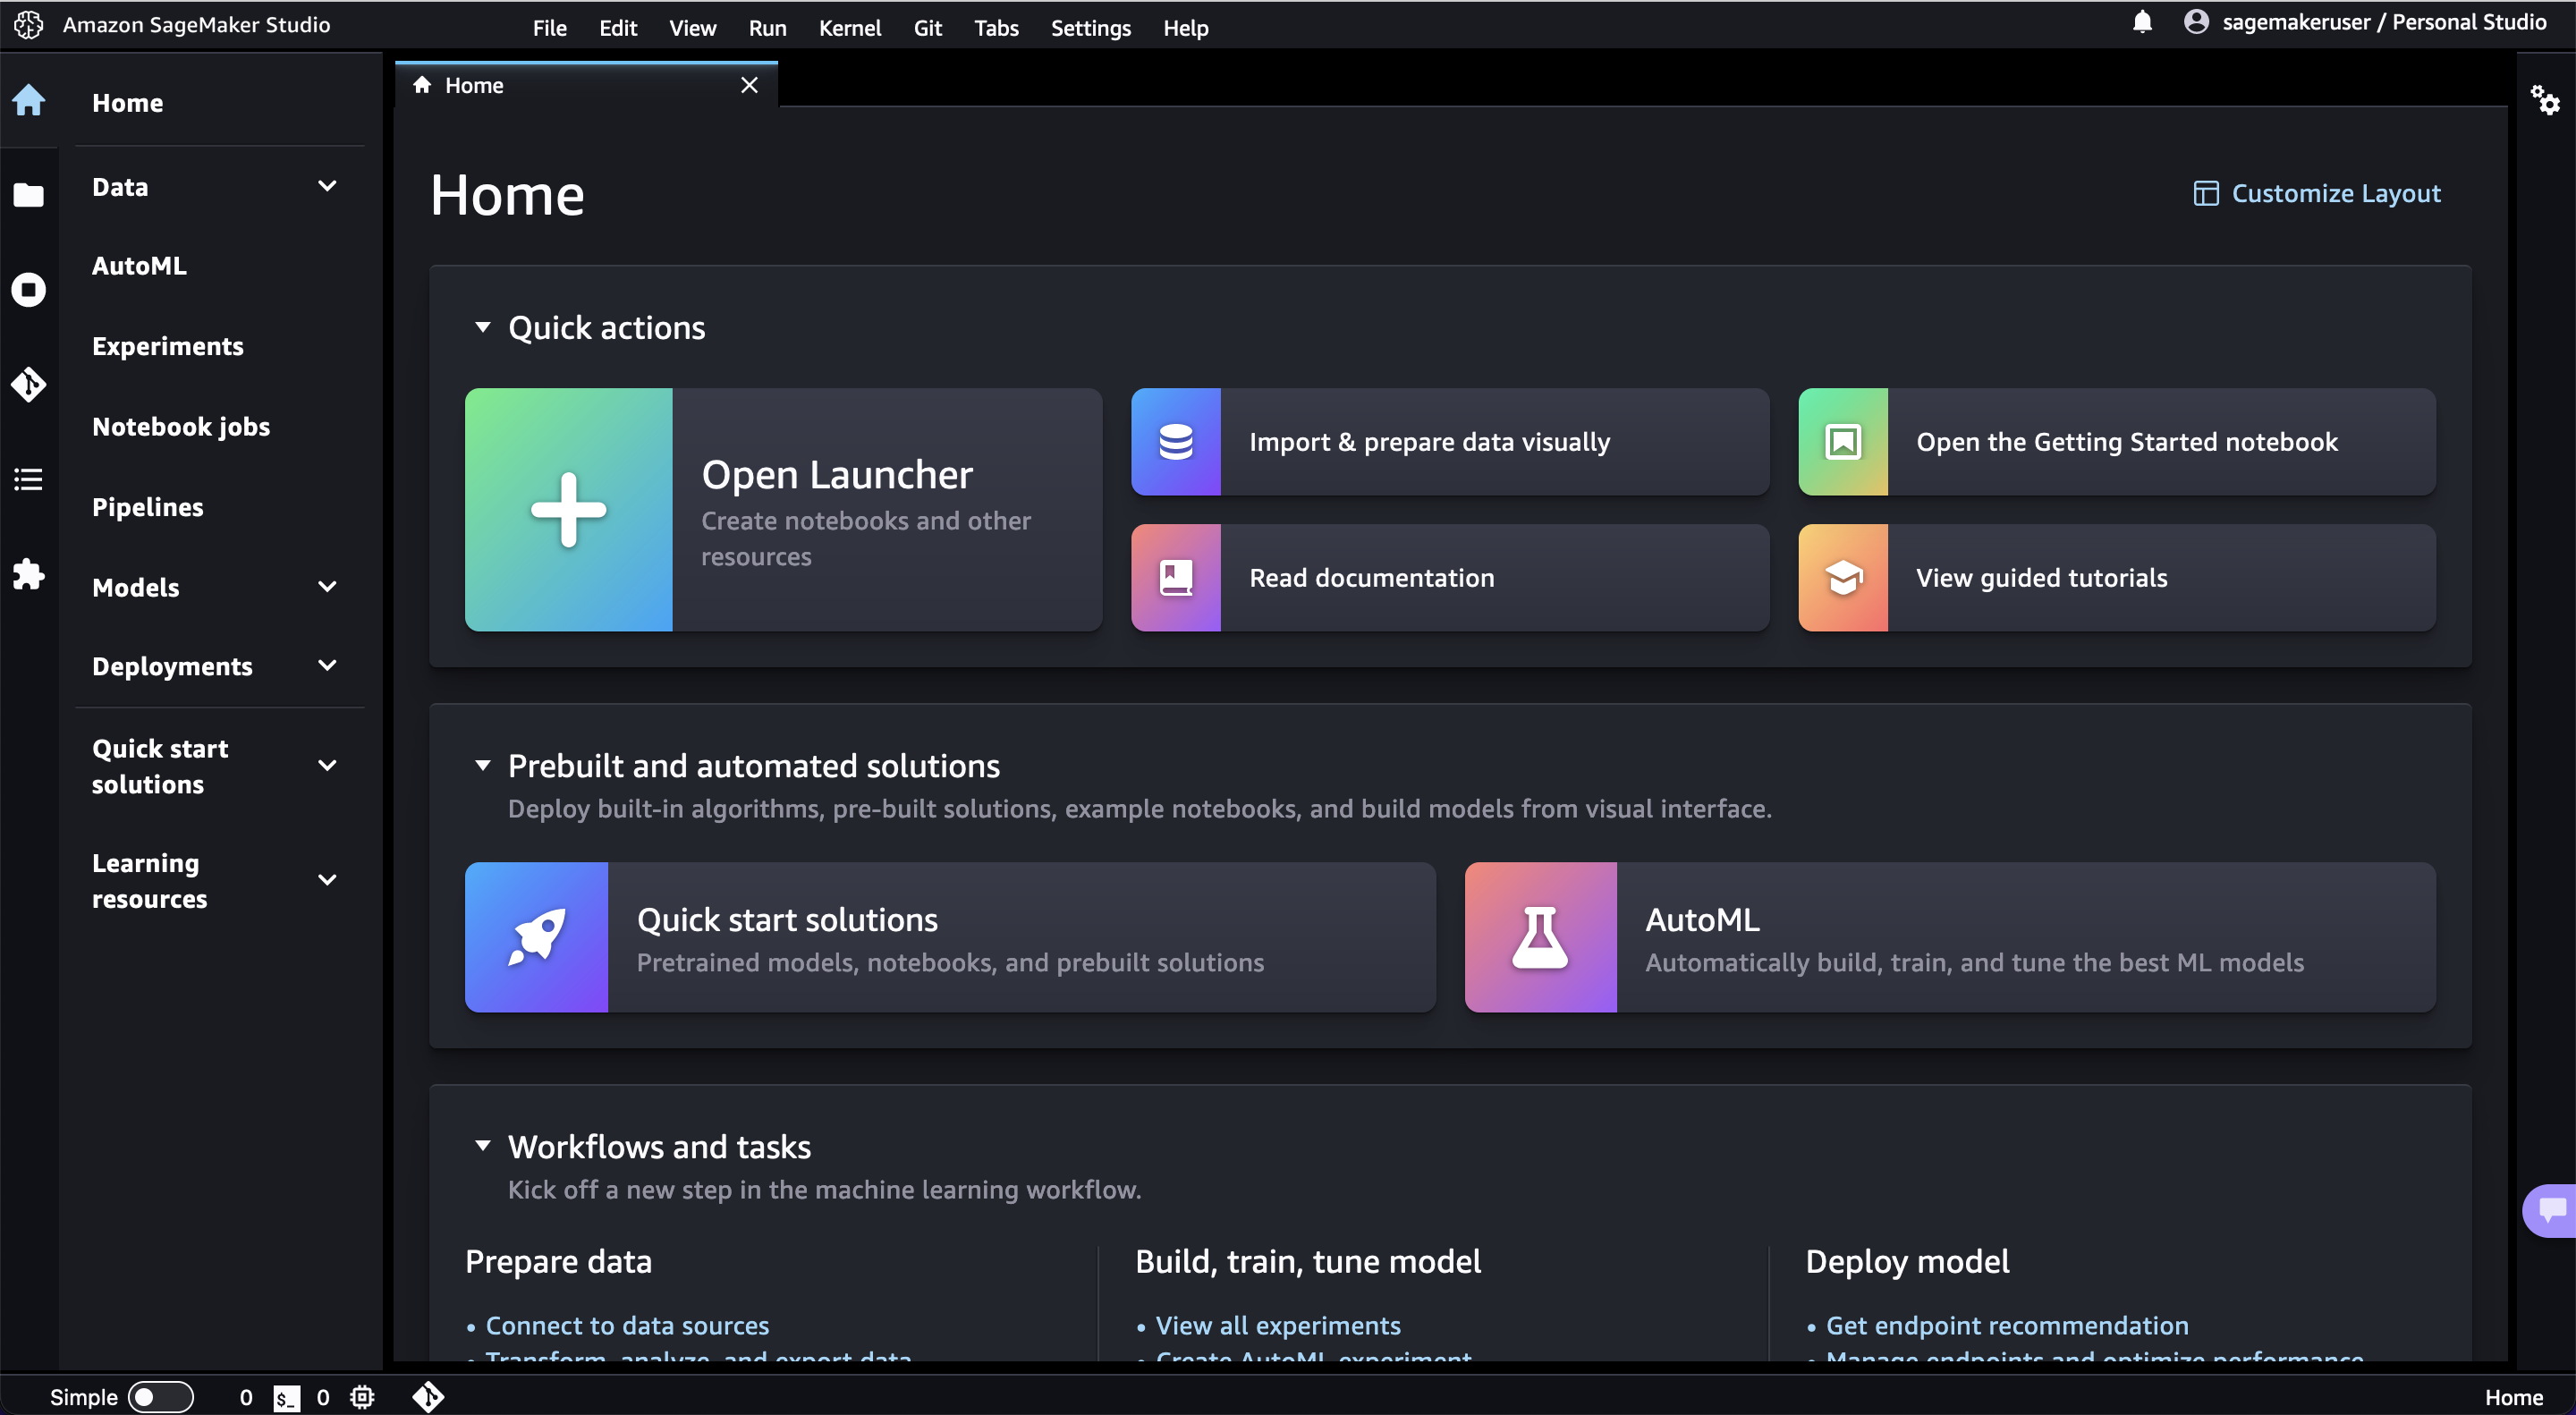Screen dimensions: 2576x1415
Task: Click Quick start solutions card title
Action: coord(787,919)
